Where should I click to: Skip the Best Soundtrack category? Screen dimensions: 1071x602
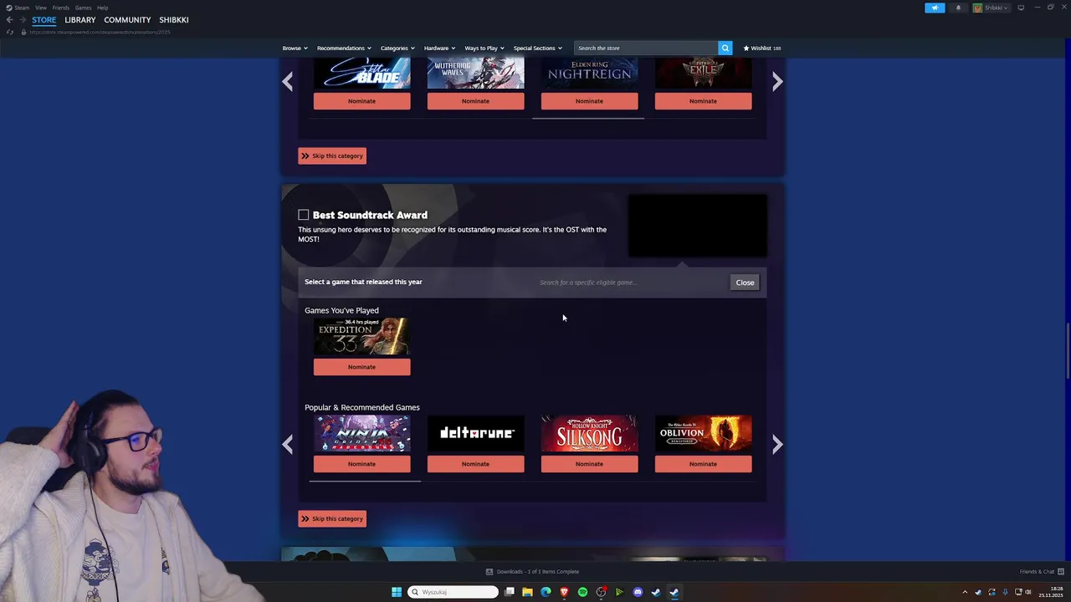coord(332,518)
